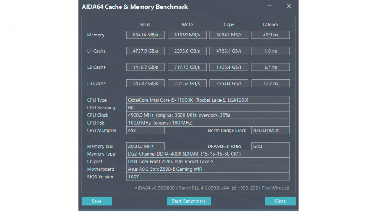Minimize the AIDA64 benchmark window
This screenshot has height=211, width=377.
tap(269, 6)
